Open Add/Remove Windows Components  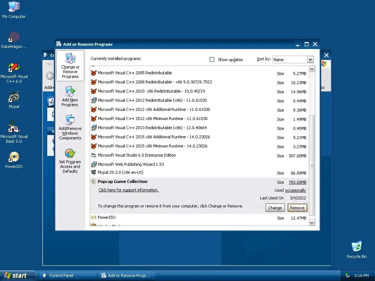pyautogui.click(x=70, y=127)
